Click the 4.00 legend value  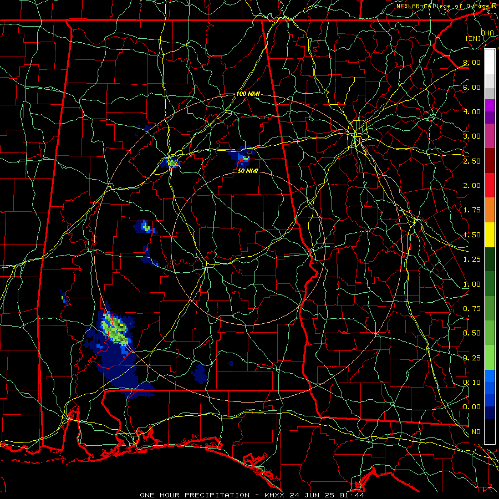click(x=472, y=111)
